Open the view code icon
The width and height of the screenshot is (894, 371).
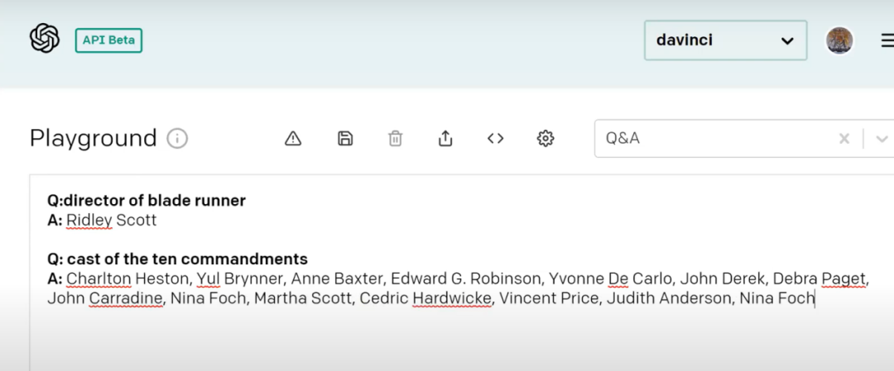tap(496, 138)
